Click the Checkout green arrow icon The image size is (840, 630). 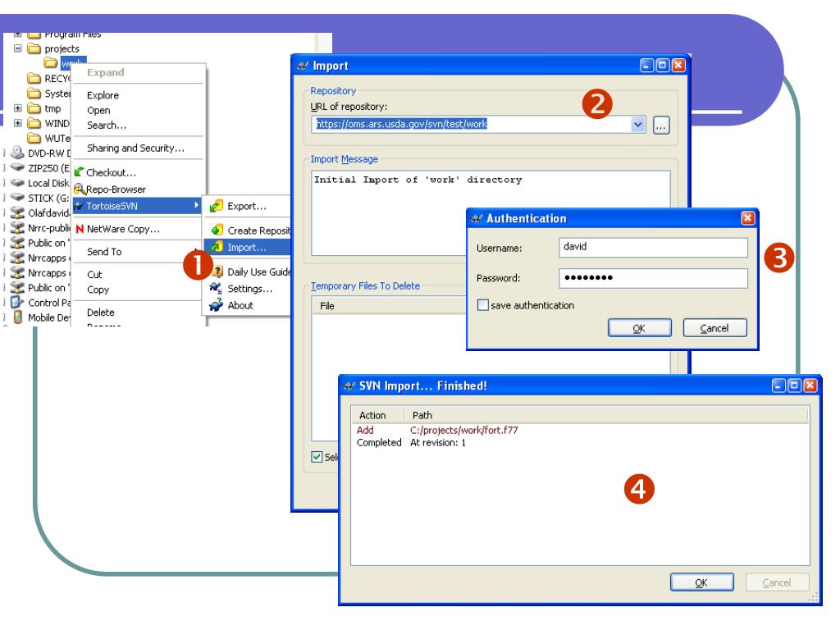tap(80, 172)
